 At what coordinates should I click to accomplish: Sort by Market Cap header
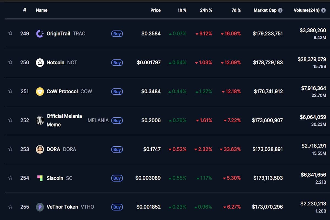pos(265,10)
